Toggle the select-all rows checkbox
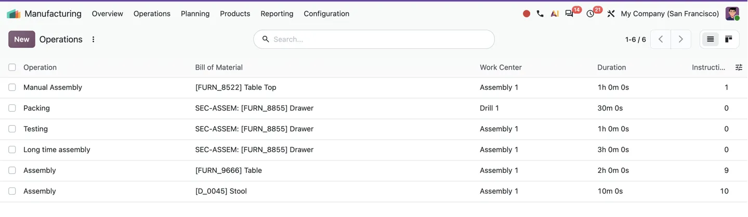The image size is (748, 217). 12,67
